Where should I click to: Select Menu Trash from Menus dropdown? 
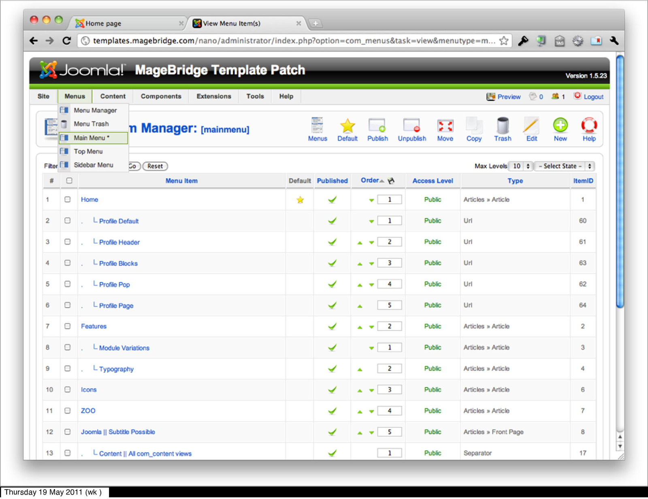(94, 124)
